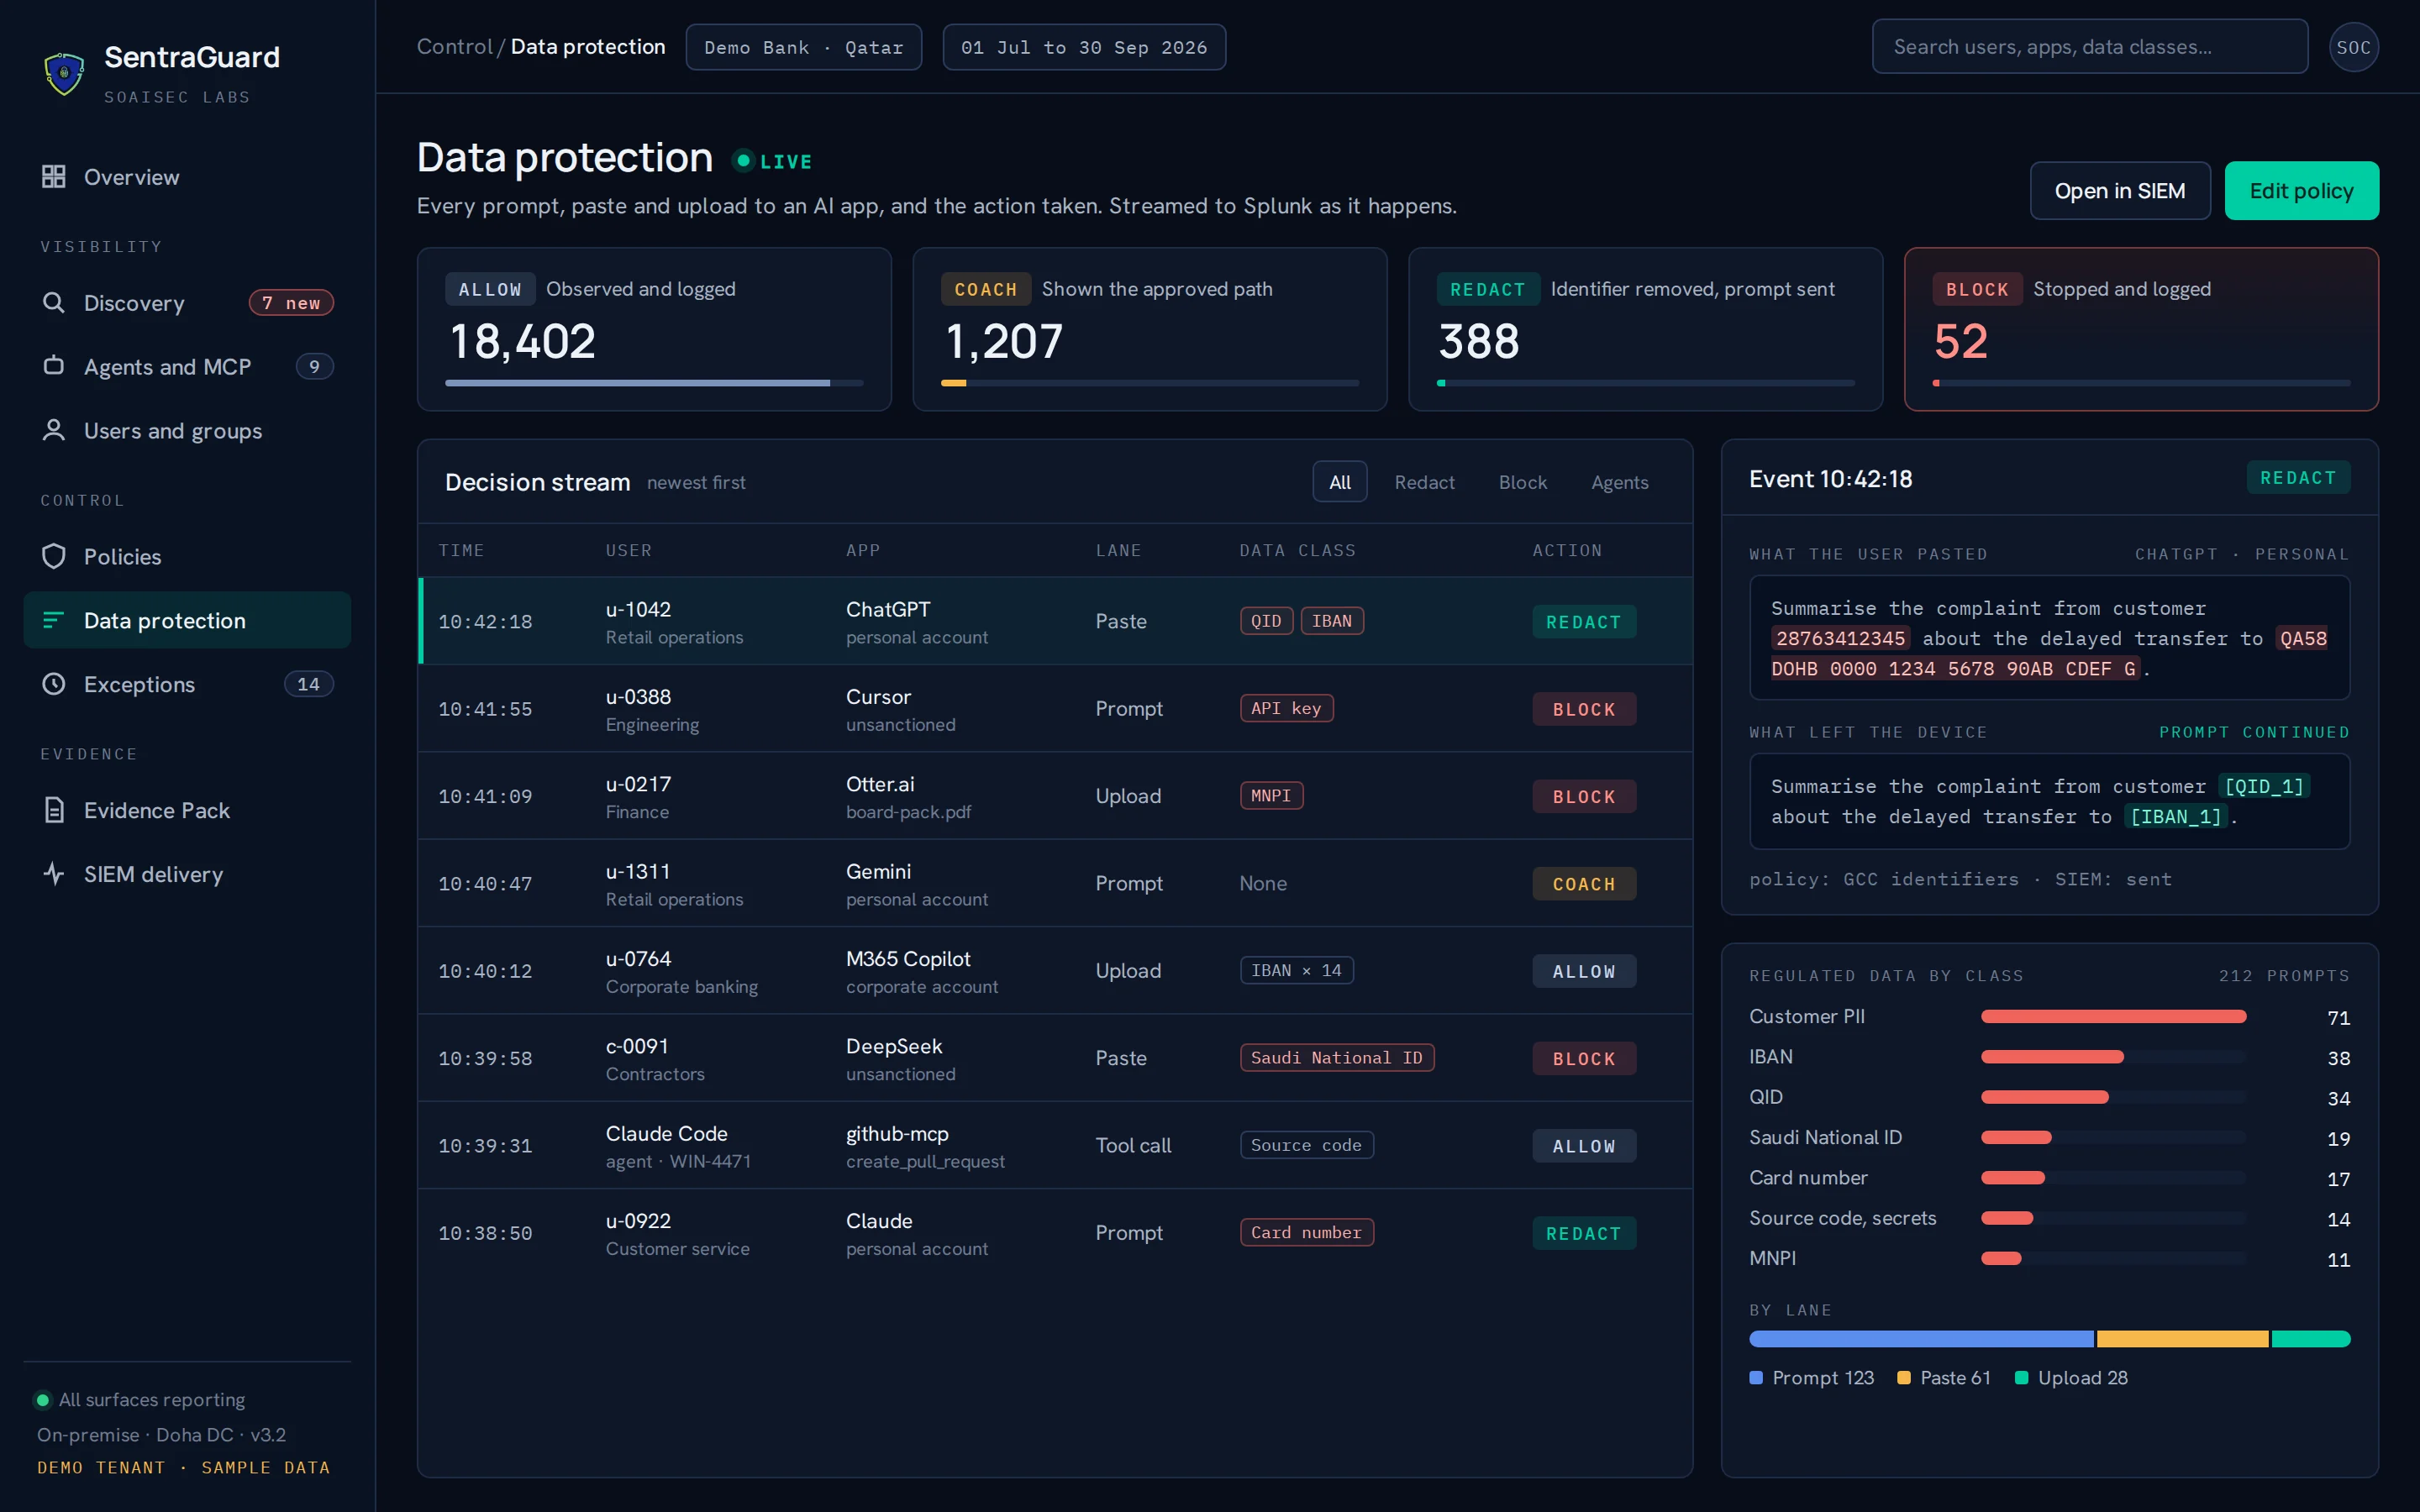Click the SIEM delivery pulse icon
Image resolution: width=2420 pixels, height=1512 pixels.
coord(54,874)
